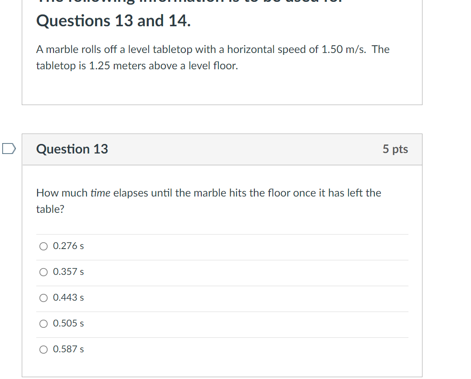
Task: Click the marble problem description text
Action: (212, 57)
